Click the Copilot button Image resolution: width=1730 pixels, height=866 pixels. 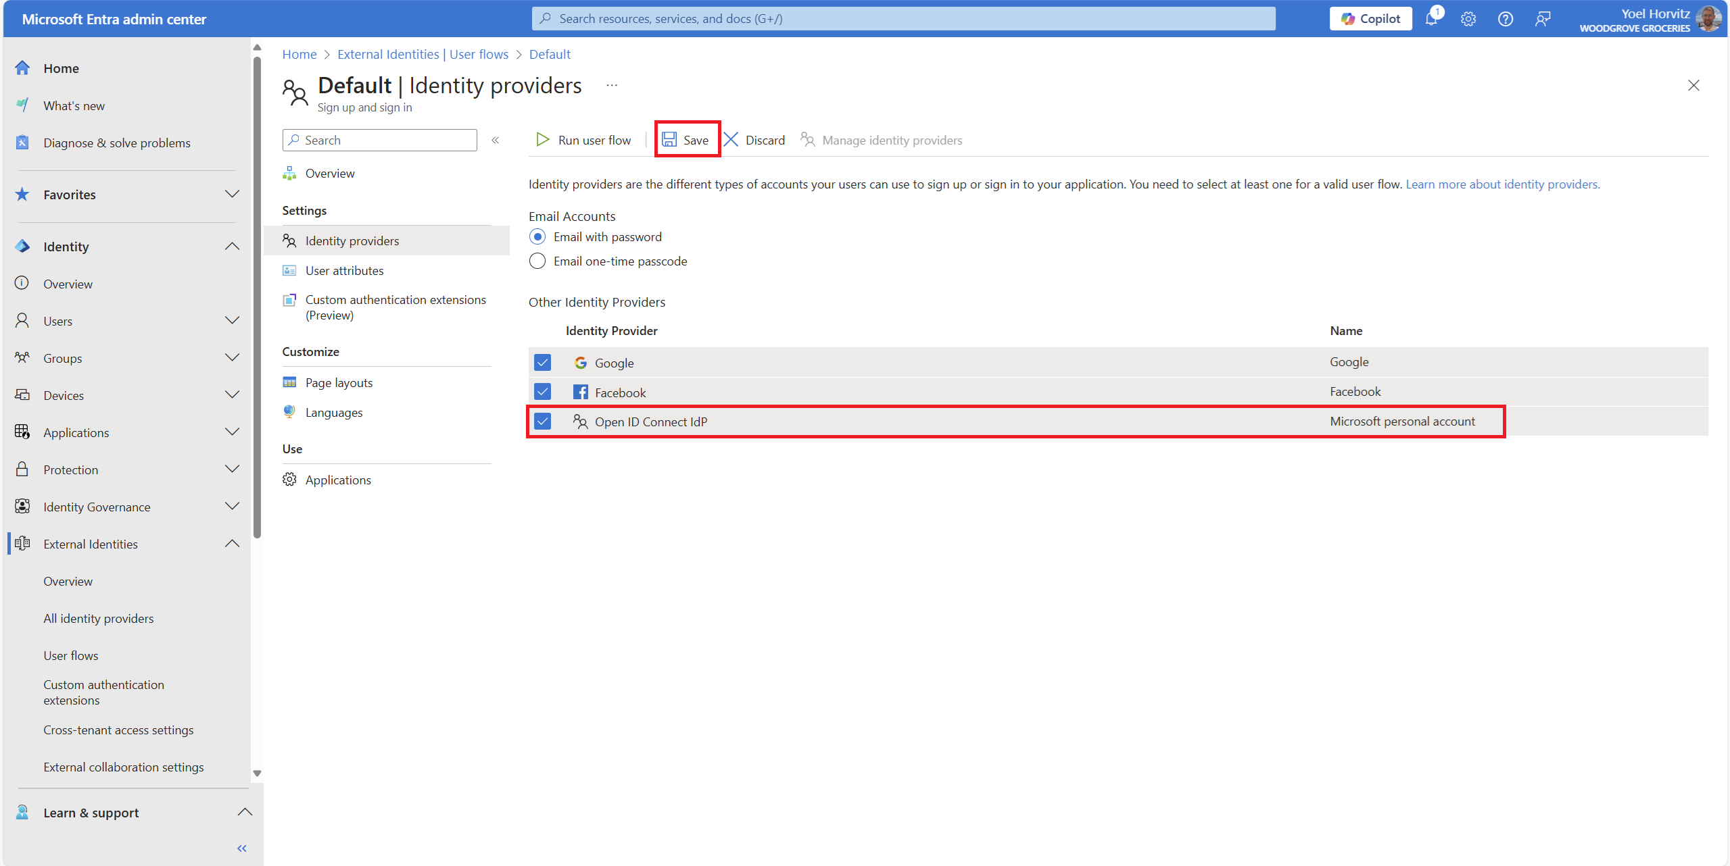[1370, 19]
